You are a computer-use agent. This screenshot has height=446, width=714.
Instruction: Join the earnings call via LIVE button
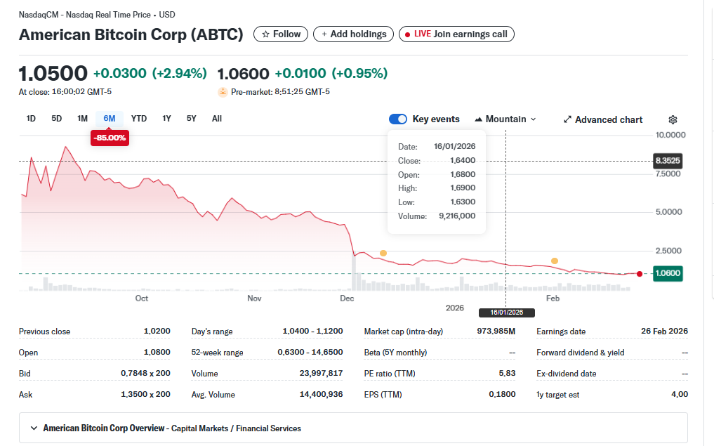click(458, 34)
